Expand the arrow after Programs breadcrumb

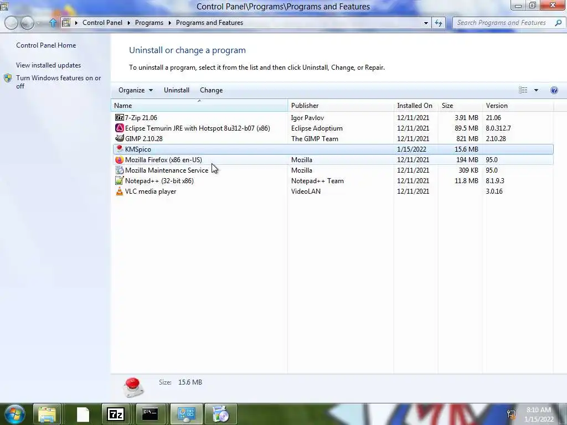169,23
